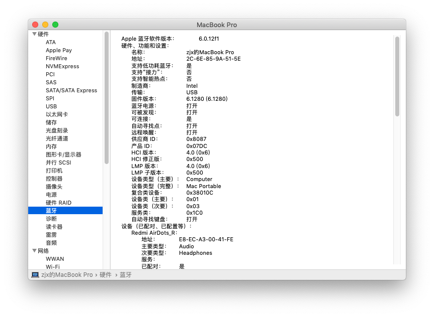The height and width of the screenshot is (317, 434).
Task: Click the sidebar vertical scrollbar
Action: tap(107, 98)
